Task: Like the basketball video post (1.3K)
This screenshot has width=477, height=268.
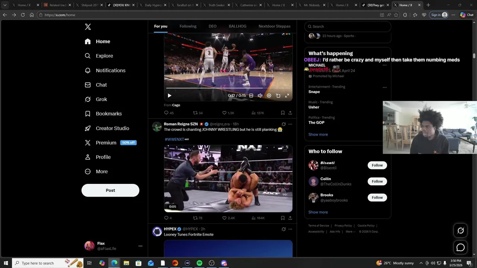Action: [228, 113]
